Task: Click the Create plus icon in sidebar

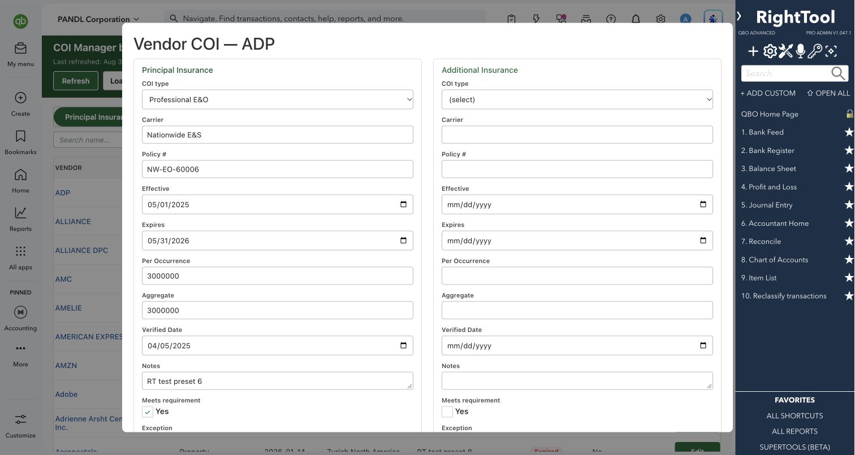Action: pos(20,98)
